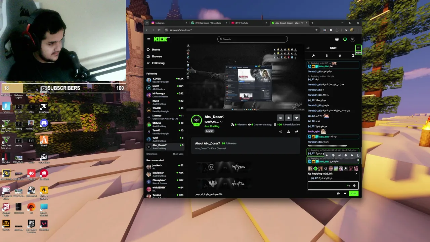Timeout user via hover clock icon
This screenshot has width=430, height=242.
(x=333, y=155)
